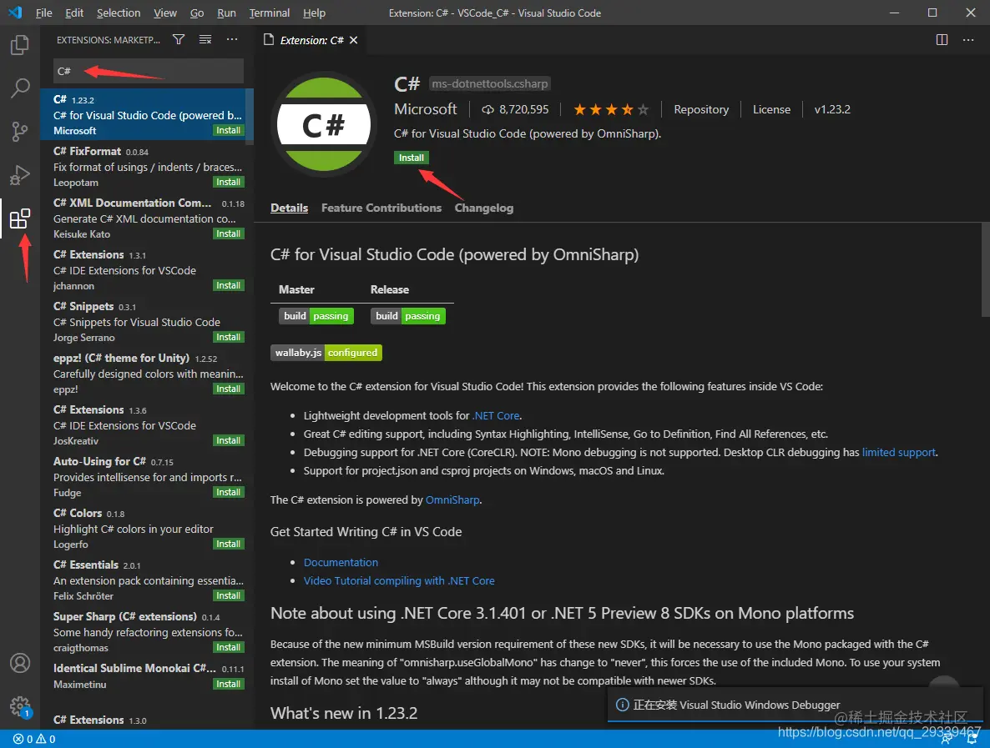Open the License link
Image resolution: width=990 pixels, height=748 pixels.
tap(771, 110)
